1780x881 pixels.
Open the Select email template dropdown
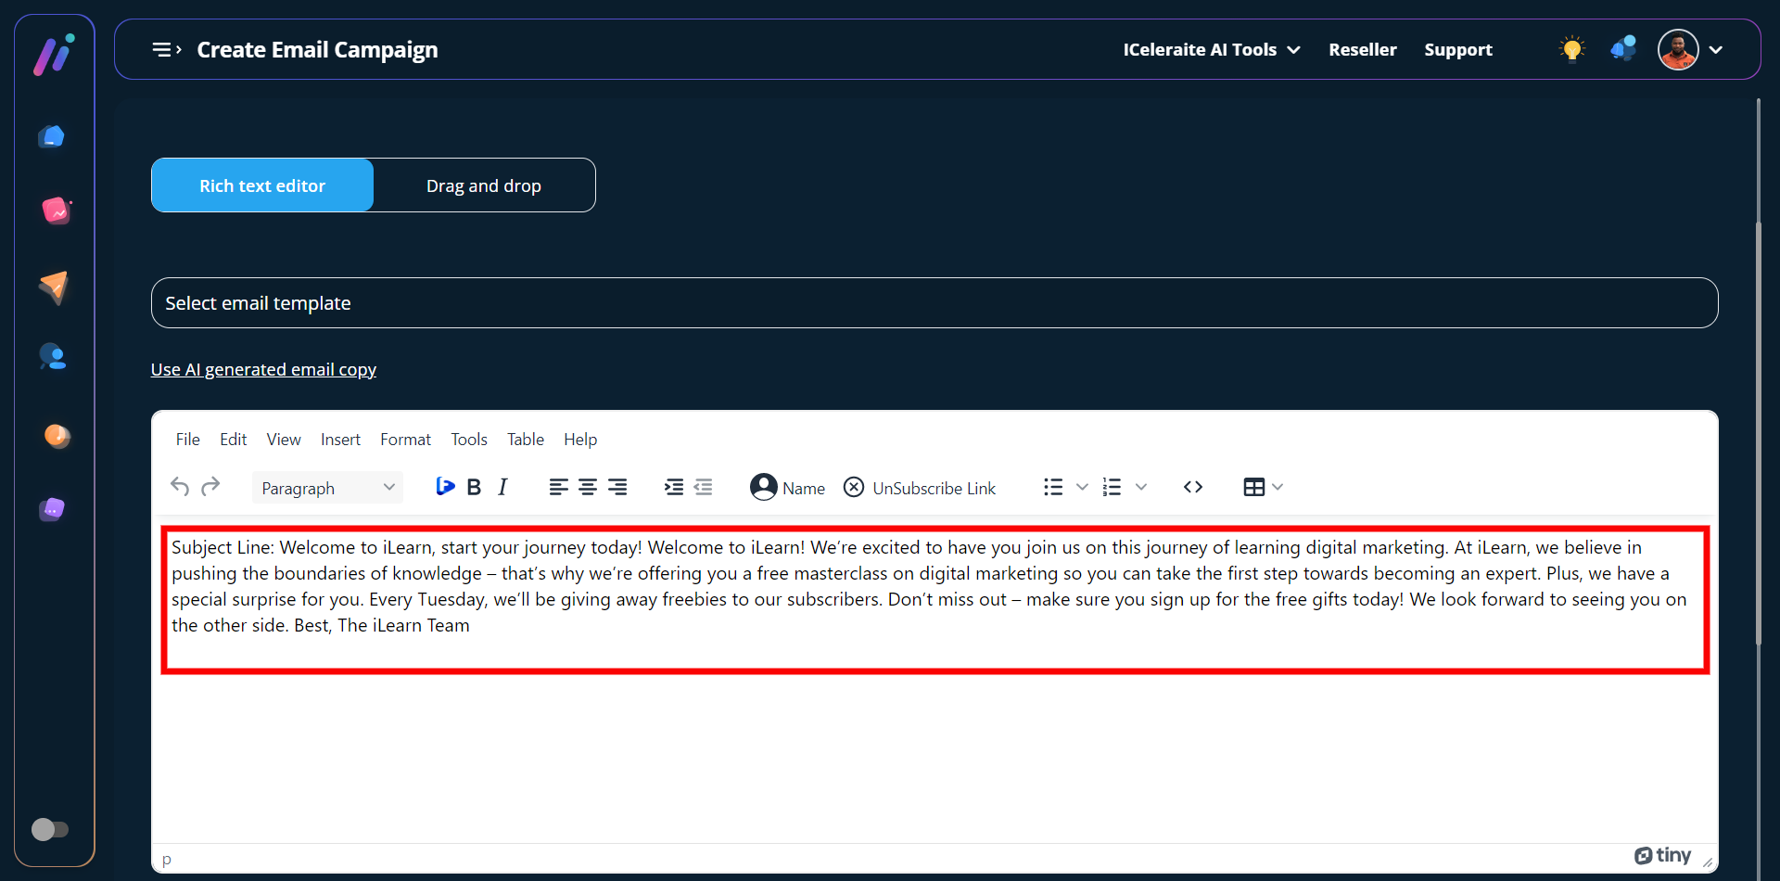point(934,303)
